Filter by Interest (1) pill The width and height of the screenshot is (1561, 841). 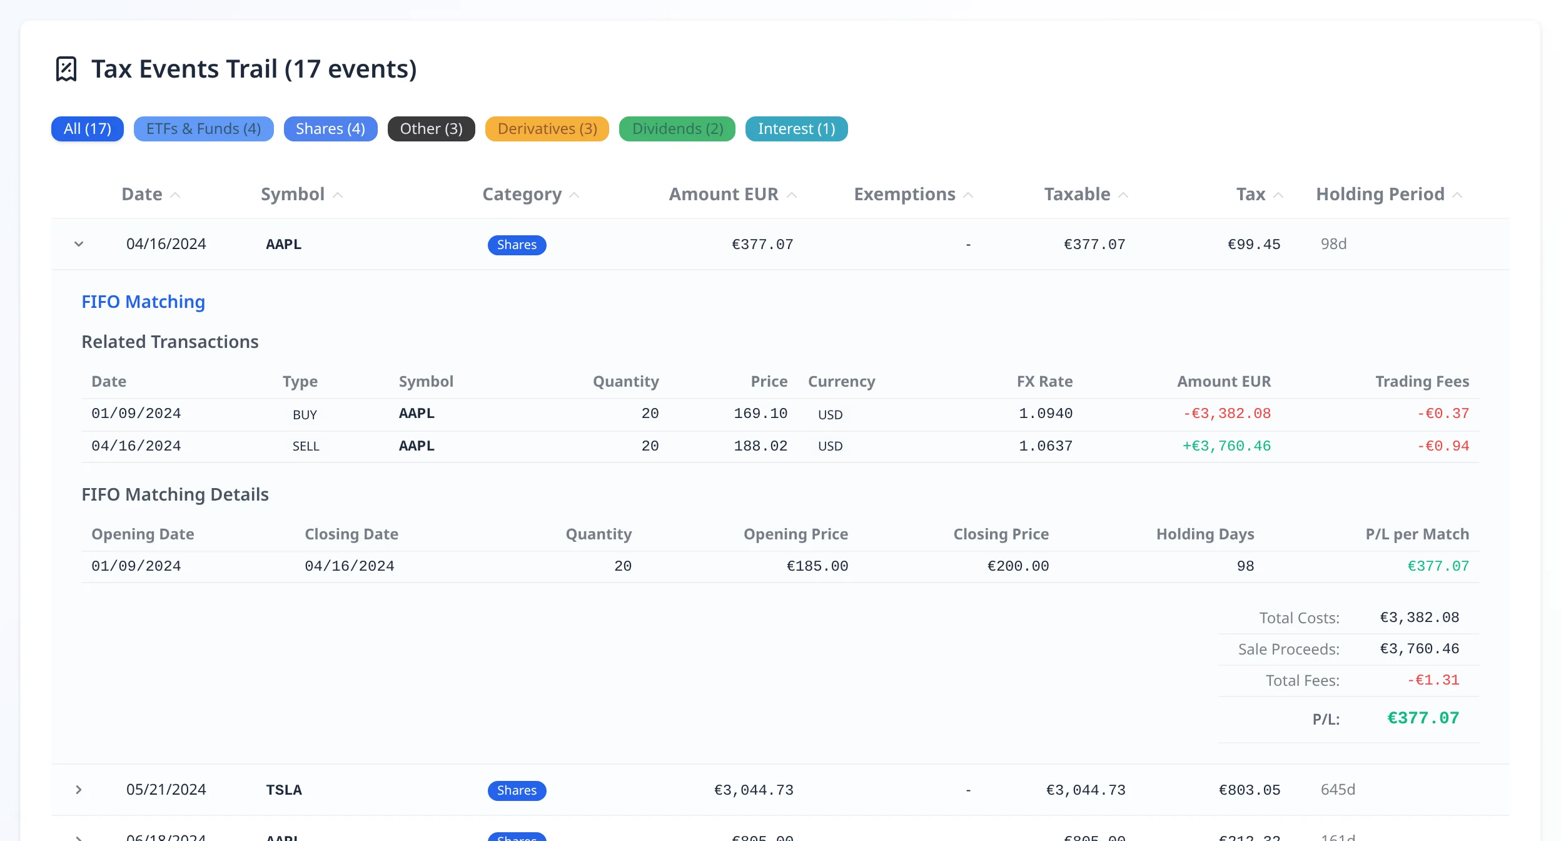797,129
